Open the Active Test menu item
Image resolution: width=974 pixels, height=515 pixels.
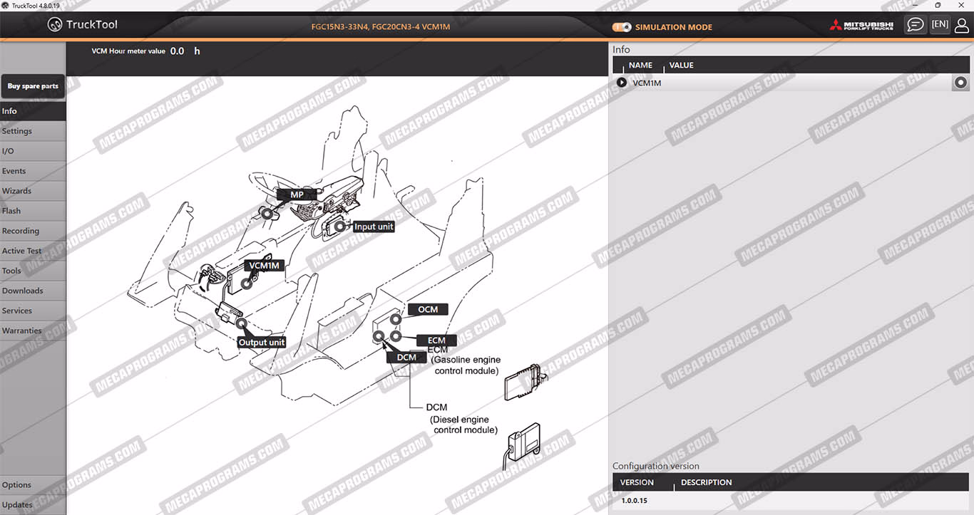point(33,251)
